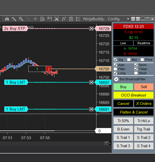Screen dimensions: 155x162
Task: Toggle the Long checkbox
Action: 115,73
